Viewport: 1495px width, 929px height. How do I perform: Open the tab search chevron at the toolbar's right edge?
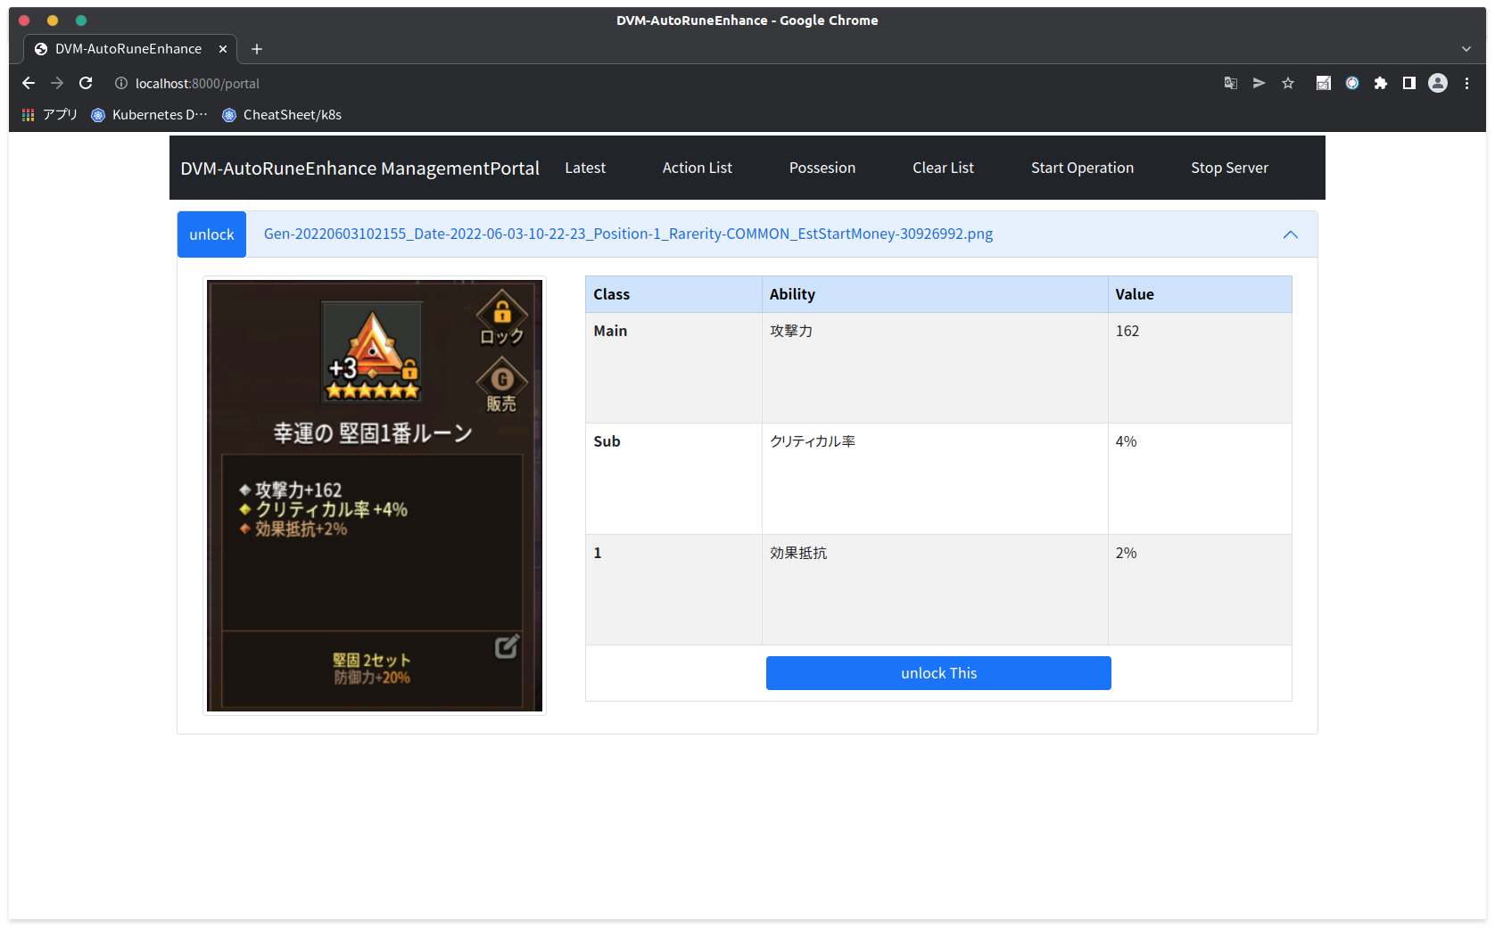pos(1466,49)
